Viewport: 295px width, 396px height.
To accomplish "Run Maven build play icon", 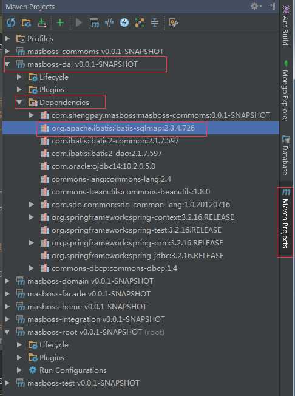I will [79, 22].
